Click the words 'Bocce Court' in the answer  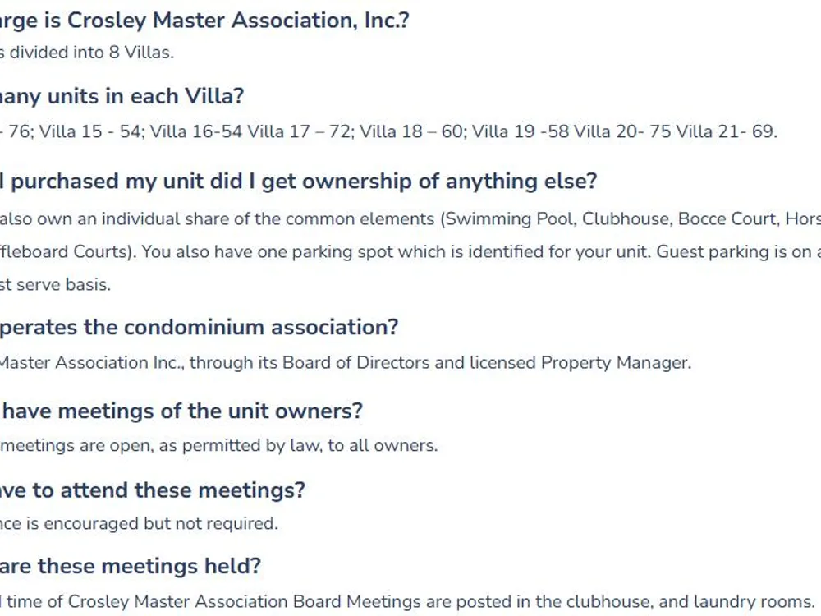click(727, 219)
